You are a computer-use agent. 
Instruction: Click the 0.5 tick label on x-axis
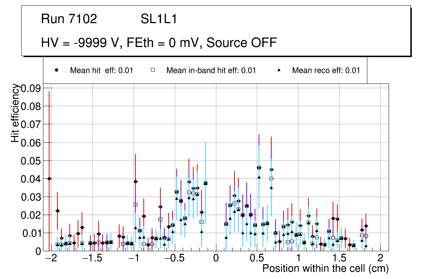tap(257, 258)
